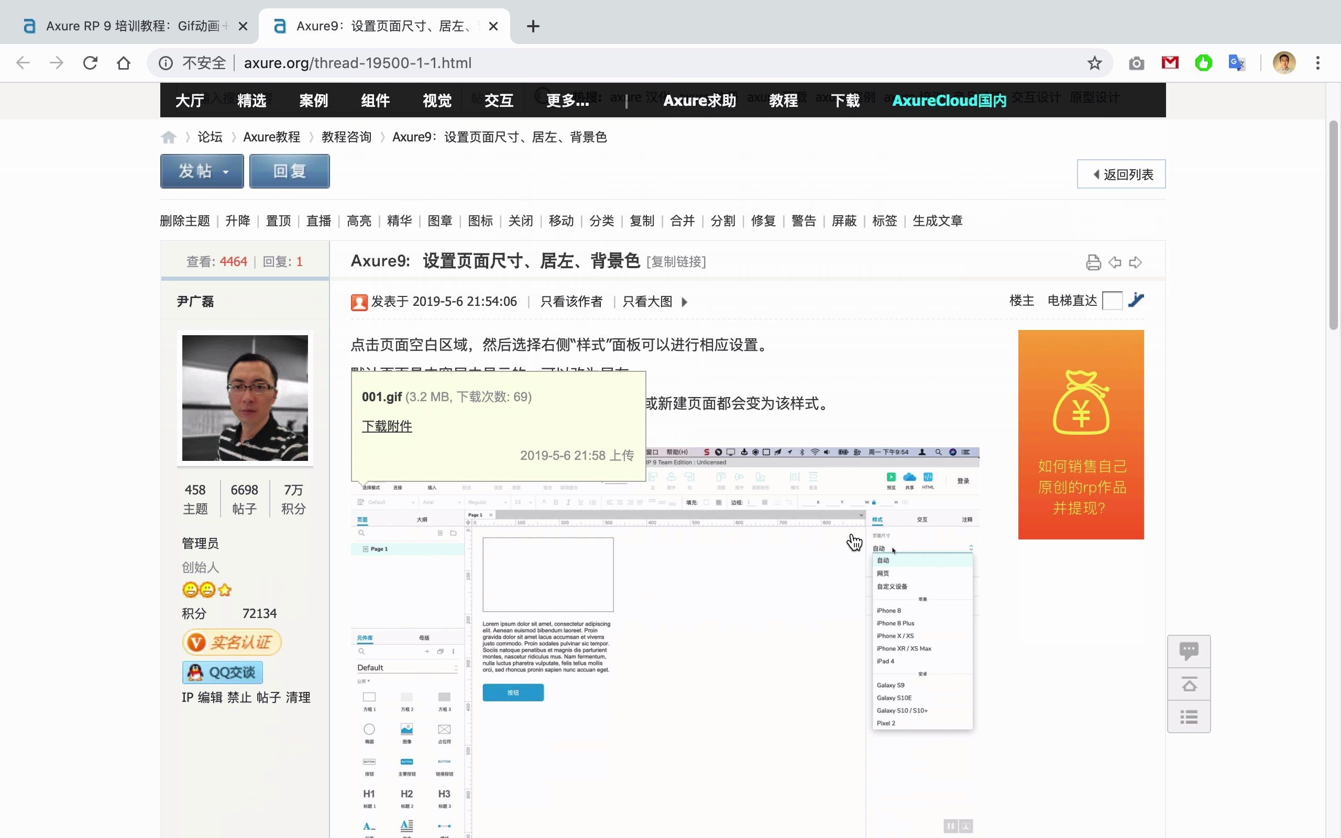The height and width of the screenshot is (838, 1341).
Task: Click Axure教程 in the breadcrumb
Action: point(271,137)
